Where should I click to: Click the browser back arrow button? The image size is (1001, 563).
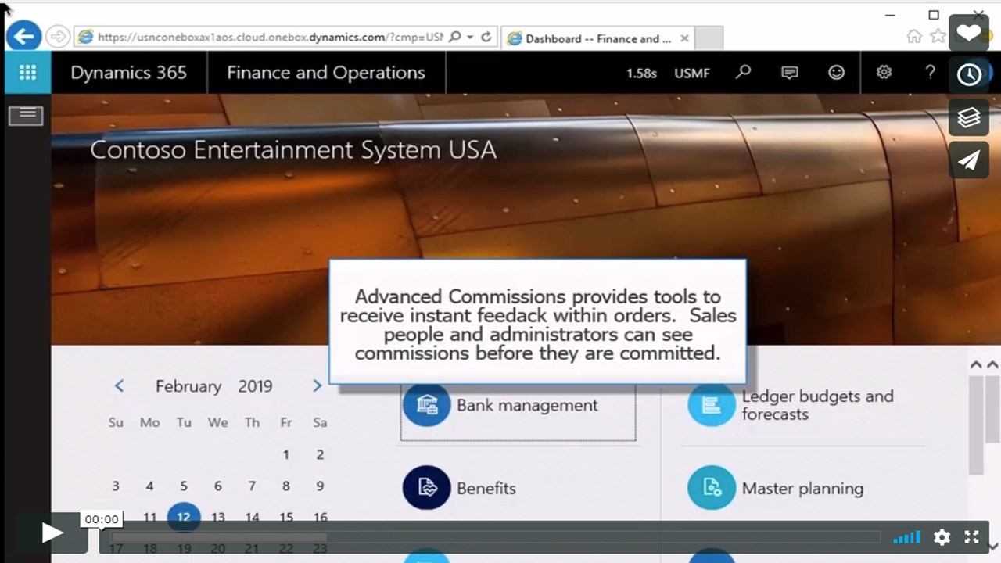coord(23,36)
